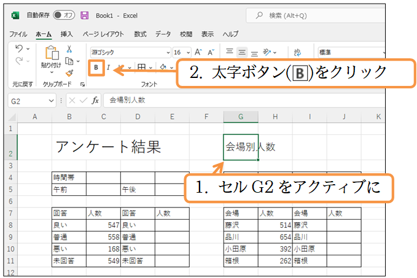Click the Wrap Text icon

pyautogui.click(x=297, y=52)
